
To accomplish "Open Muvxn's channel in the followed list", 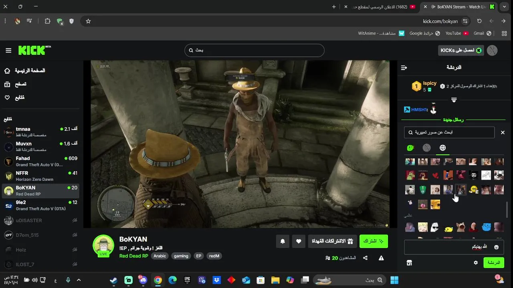I will [40, 146].
